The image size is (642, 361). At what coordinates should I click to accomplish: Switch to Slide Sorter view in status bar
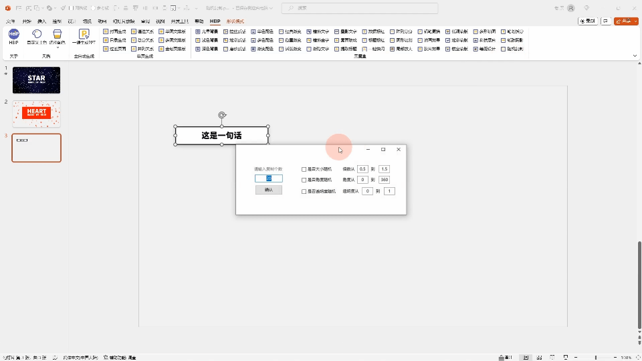[539, 357]
